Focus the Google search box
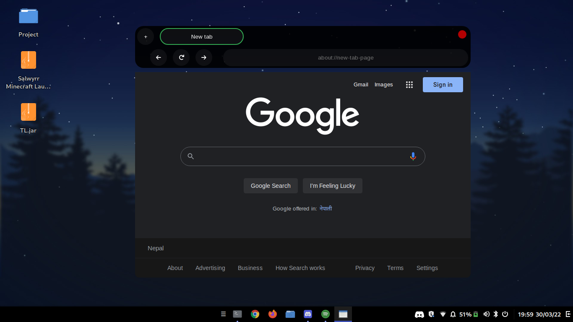This screenshot has height=322, width=573. [303, 156]
